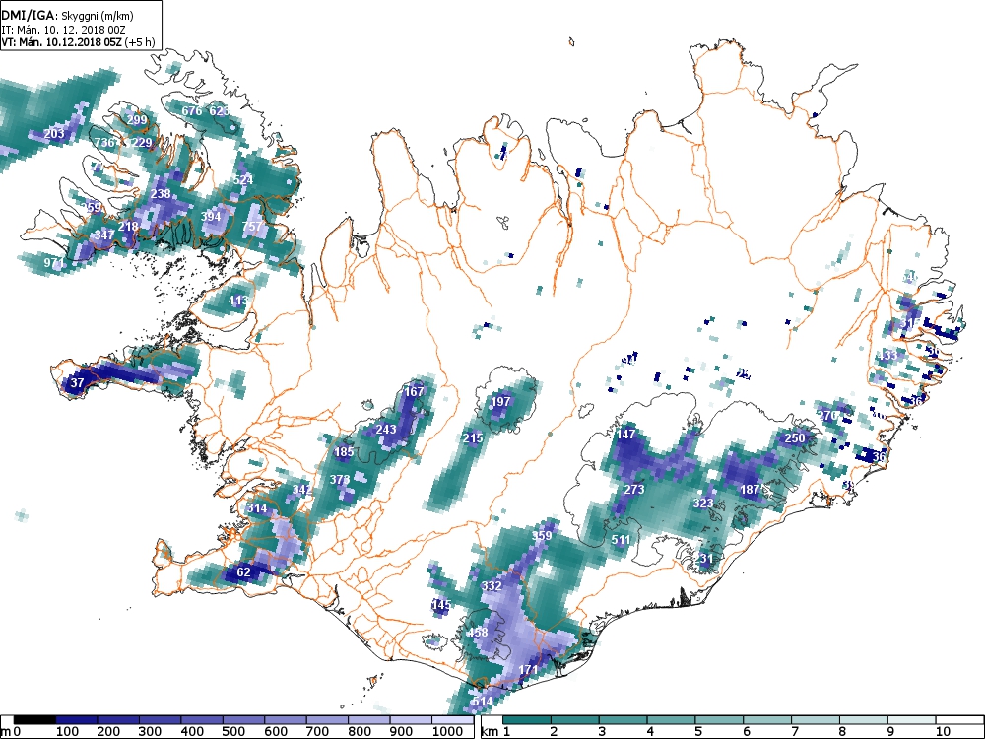Click the map value 229

(142, 143)
